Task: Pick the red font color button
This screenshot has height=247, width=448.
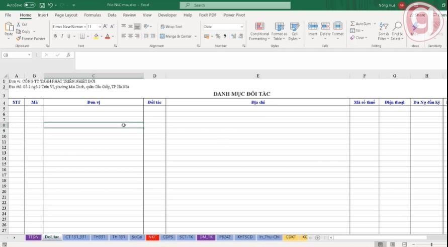Action: click(x=108, y=37)
